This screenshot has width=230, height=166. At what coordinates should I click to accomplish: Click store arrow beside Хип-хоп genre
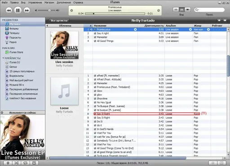pyautogui.click(x=208, y=30)
